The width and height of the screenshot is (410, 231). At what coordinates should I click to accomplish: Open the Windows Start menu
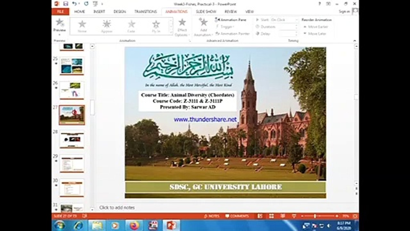point(60,226)
